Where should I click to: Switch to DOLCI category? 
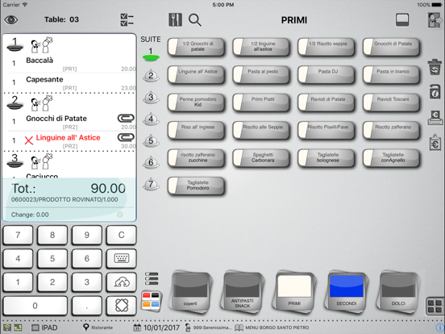pyautogui.click(x=398, y=292)
